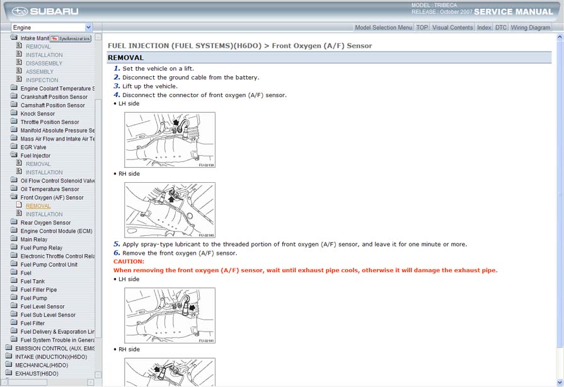Expand the EXHAUST(H6DO) section
Screen dimensions: 564x387
[x=37, y=374]
